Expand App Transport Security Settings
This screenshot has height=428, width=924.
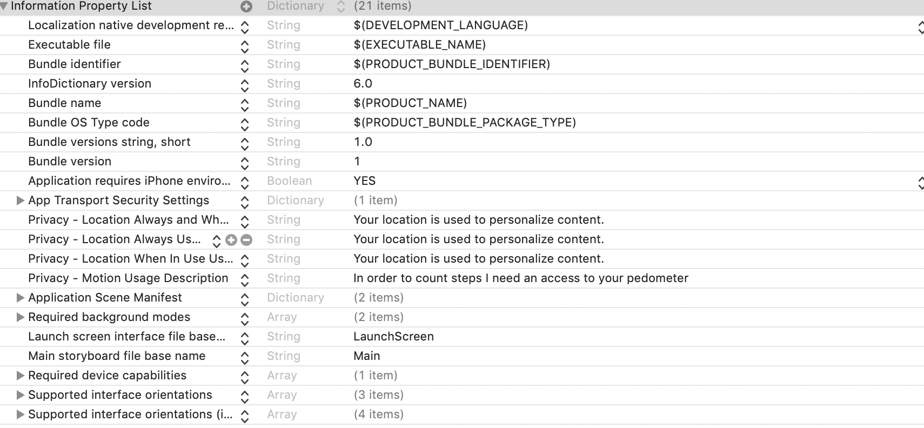point(21,200)
